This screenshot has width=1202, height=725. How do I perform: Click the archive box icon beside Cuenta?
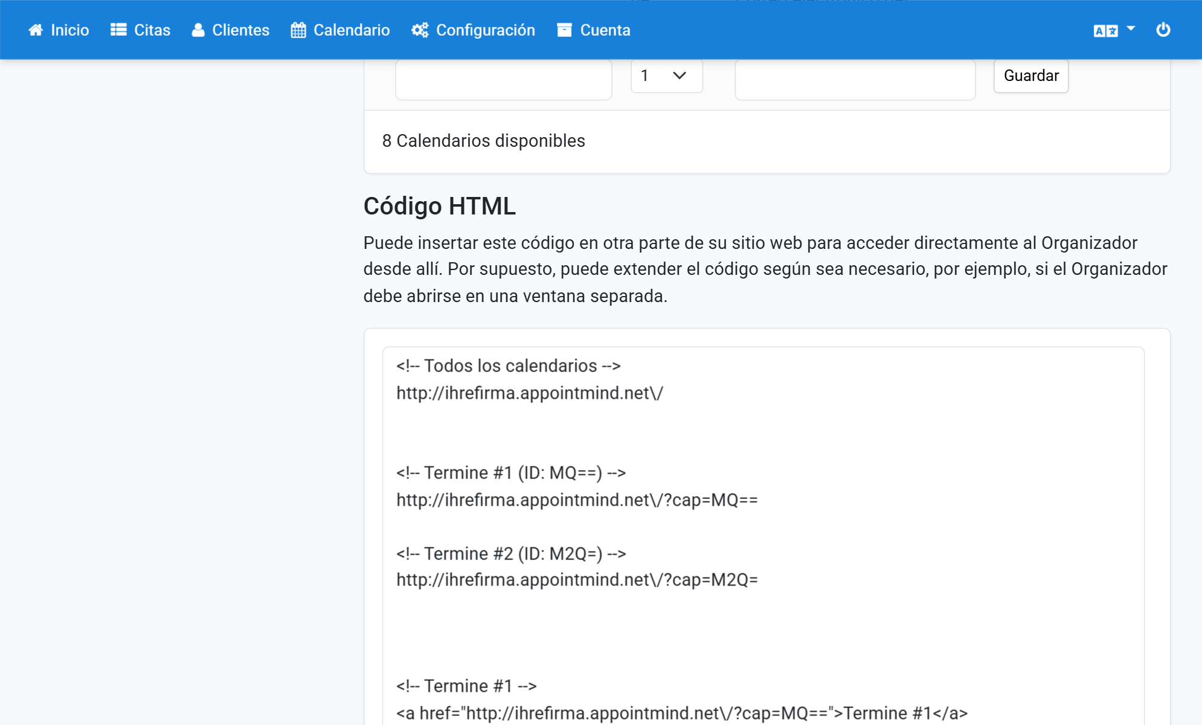(x=564, y=30)
